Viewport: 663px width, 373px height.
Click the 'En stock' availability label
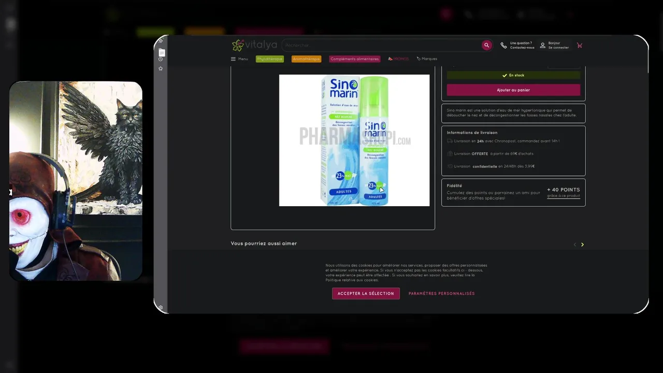[513, 75]
